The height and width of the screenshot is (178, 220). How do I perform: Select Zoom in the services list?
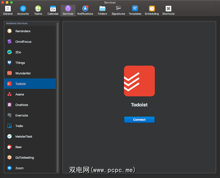pyautogui.click(x=19, y=168)
